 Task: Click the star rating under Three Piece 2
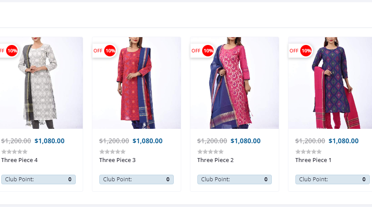coord(211,152)
